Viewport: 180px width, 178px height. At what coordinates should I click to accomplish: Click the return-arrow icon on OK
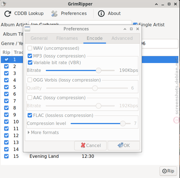tap(120, 145)
